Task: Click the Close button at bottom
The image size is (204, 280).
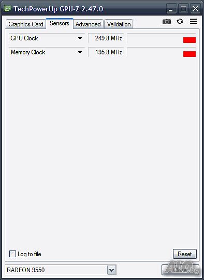Action: (180, 270)
